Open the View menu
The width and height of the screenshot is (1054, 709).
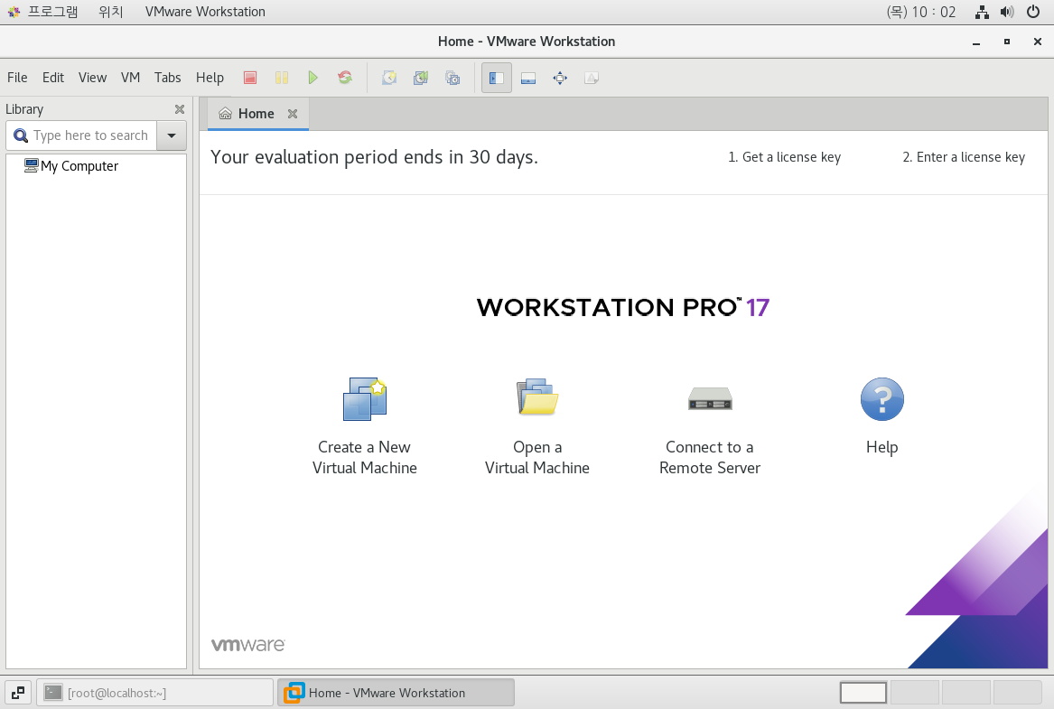(x=93, y=78)
